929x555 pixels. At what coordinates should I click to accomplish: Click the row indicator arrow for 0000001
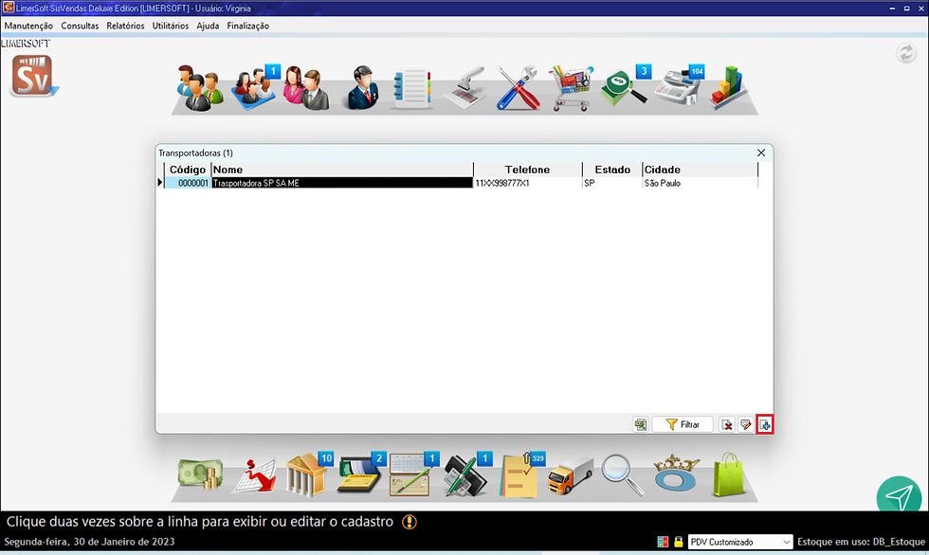click(x=160, y=183)
